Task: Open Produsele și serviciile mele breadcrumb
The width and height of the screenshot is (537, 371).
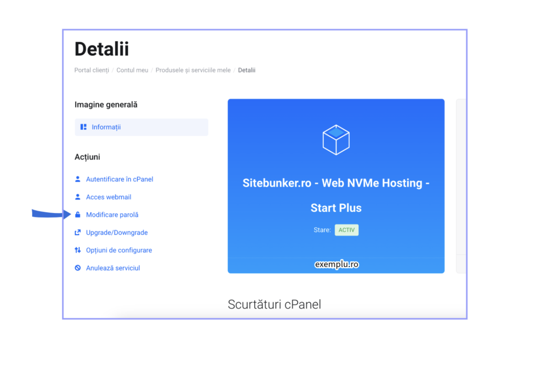Action: (193, 70)
